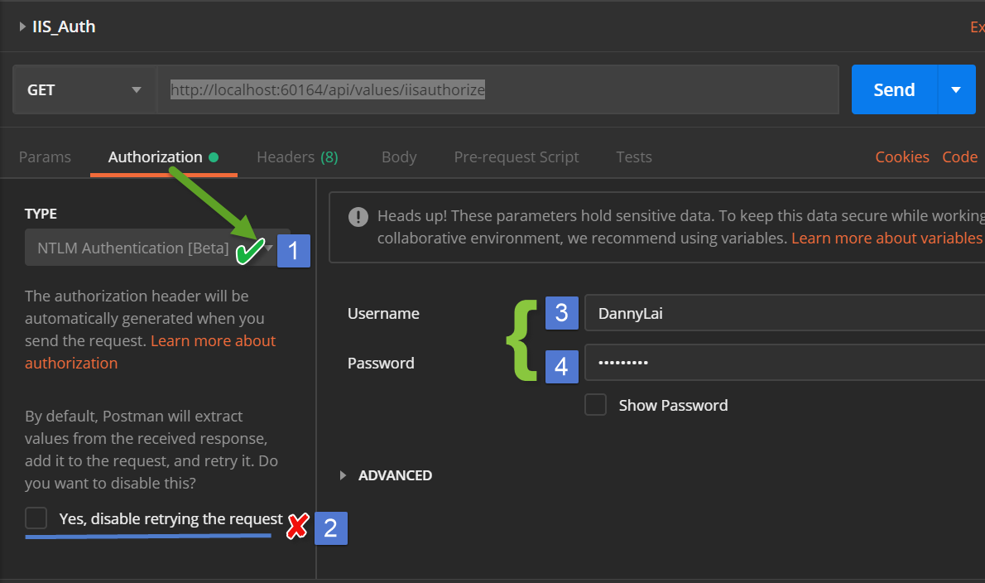The height and width of the screenshot is (583, 985).
Task: Toggle the Show Password checkbox
Action: (x=595, y=405)
